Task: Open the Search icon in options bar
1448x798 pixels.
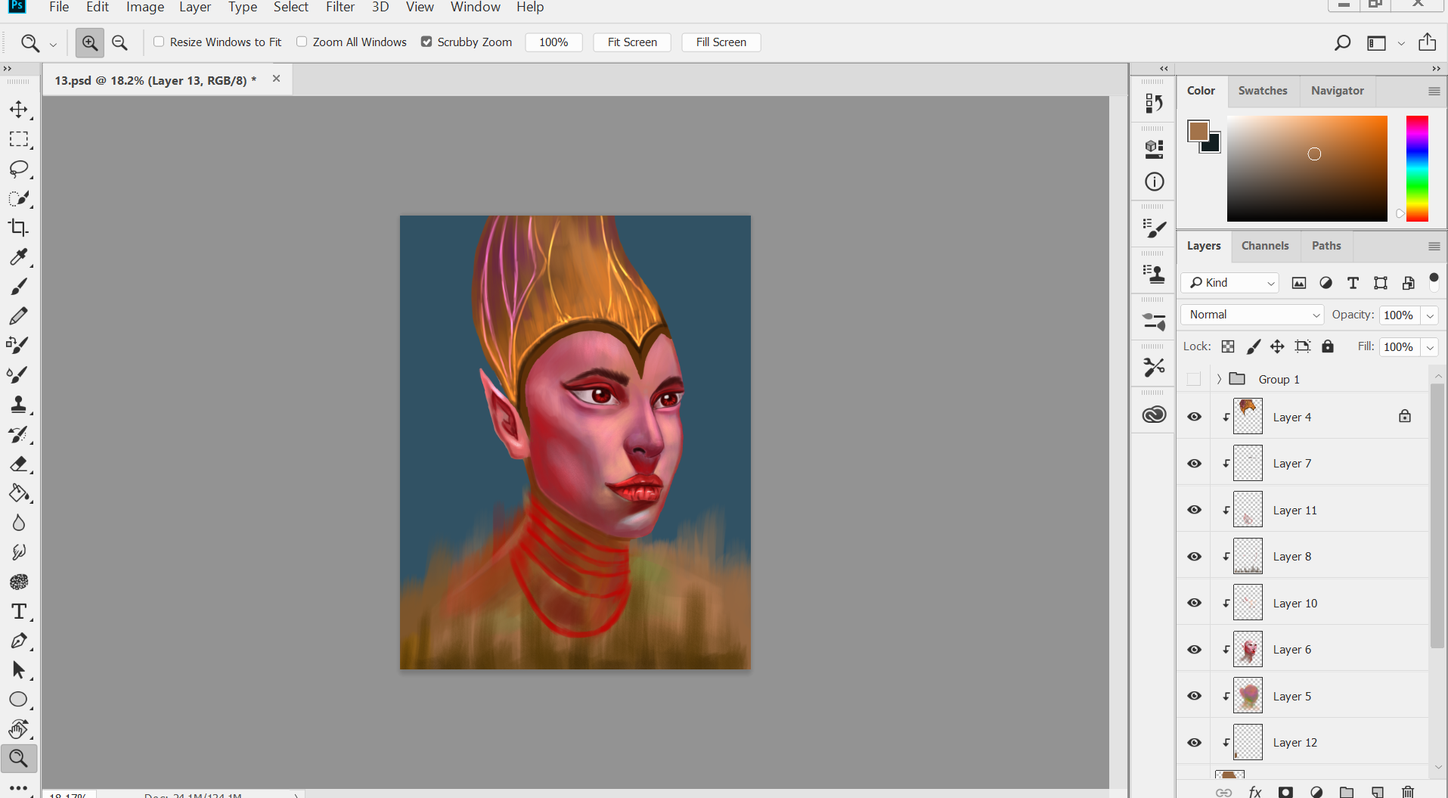Action: [1342, 42]
